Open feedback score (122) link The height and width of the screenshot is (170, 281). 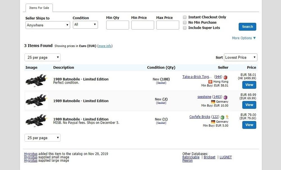[215, 117]
